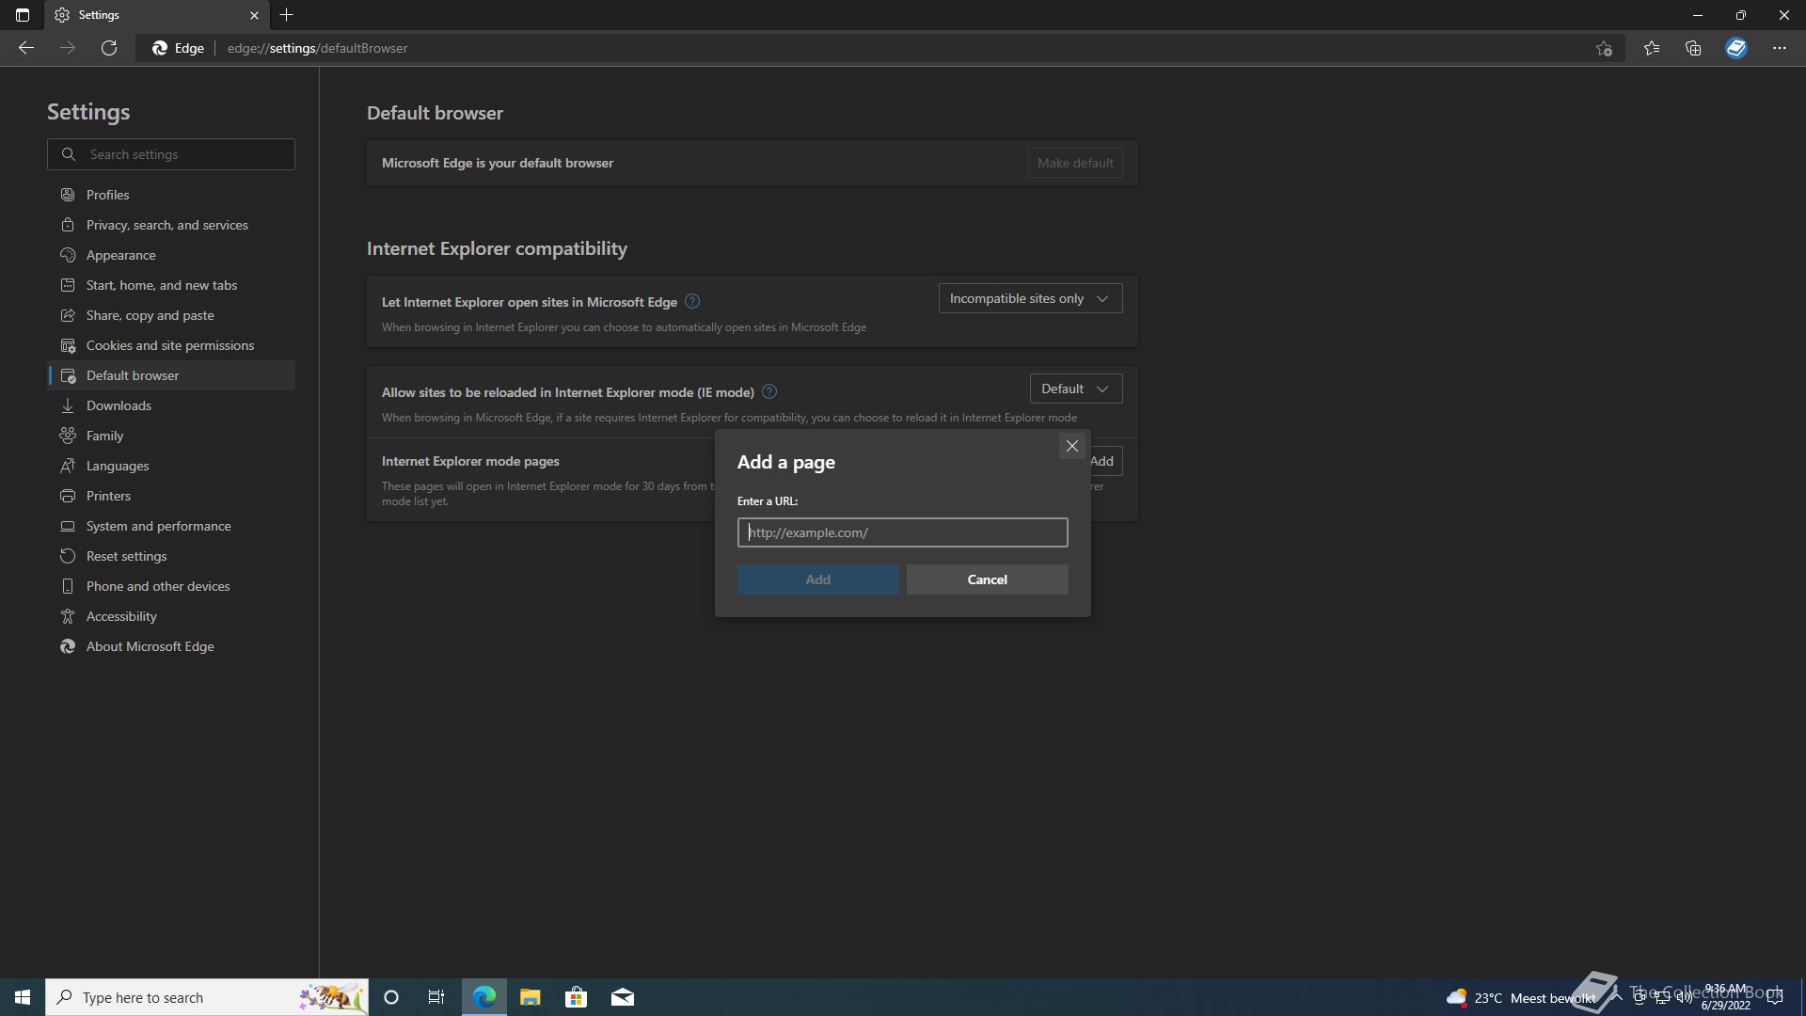Open Languages settings
1806x1016 pixels.
tap(171, 466)
